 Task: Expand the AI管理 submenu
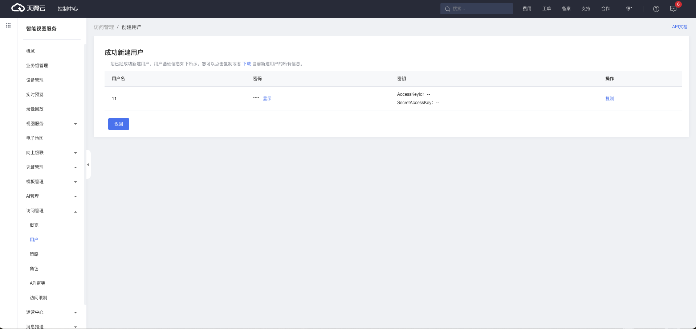(x=51, y=196)
